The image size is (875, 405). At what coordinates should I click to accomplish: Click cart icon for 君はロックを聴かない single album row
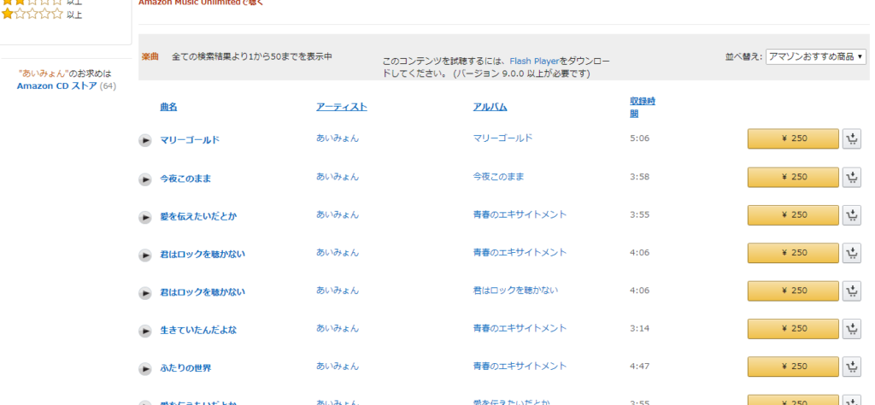click(852, 291)
